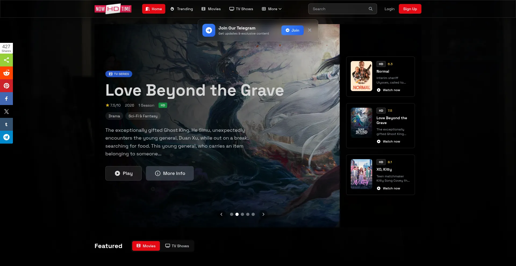The width and height of the screenshot is (516, 266).
Task: Join the Telegram channel
Action: (x=292, y=30)
